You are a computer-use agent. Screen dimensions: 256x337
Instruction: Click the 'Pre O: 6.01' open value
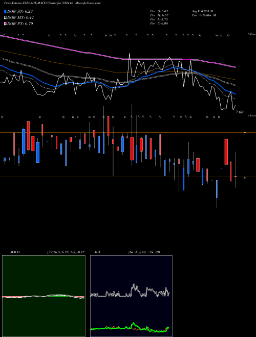159,11
